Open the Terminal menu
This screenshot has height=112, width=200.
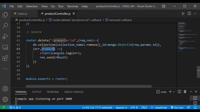coord(72,6)
